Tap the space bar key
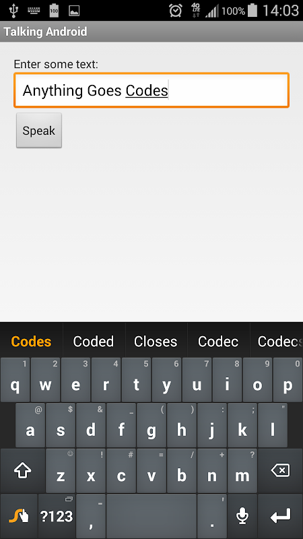The height and width of the screenshot is (539, 303). (x=151, y=516)
